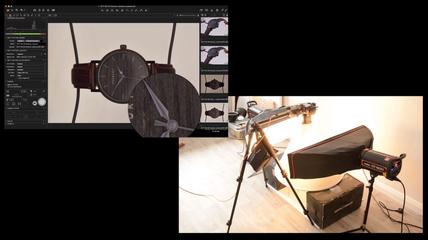Toggle proofing eye icon above browser
The image size is (428, 240).
click(x=202, y=15)
